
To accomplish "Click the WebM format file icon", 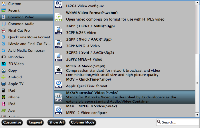I will pos(58,17).
